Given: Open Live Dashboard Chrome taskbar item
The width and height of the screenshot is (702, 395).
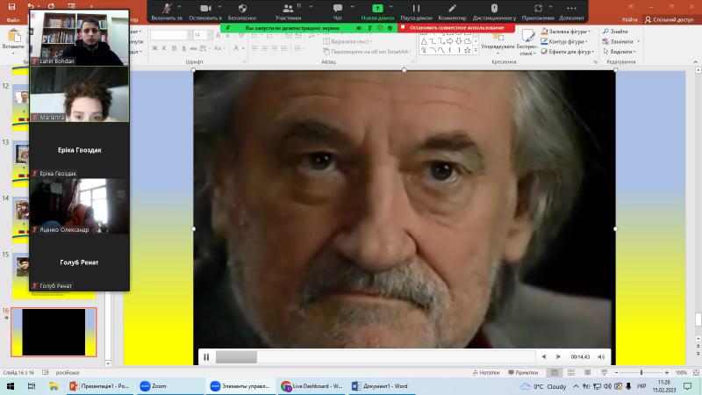Looking at the screenshot, I should pyautogui.click(x=312, y=386).
